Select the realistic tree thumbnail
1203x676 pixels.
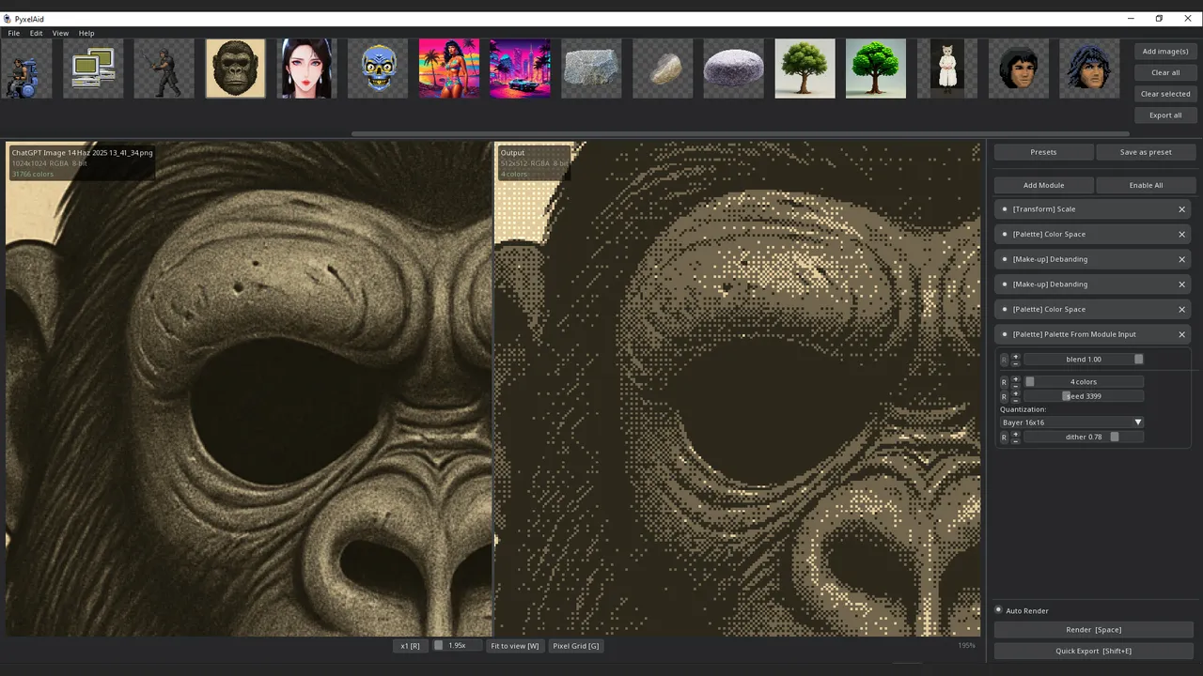tap(805, 69)
